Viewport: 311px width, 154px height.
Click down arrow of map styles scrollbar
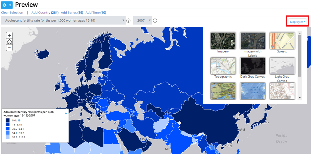coord(300,98)
